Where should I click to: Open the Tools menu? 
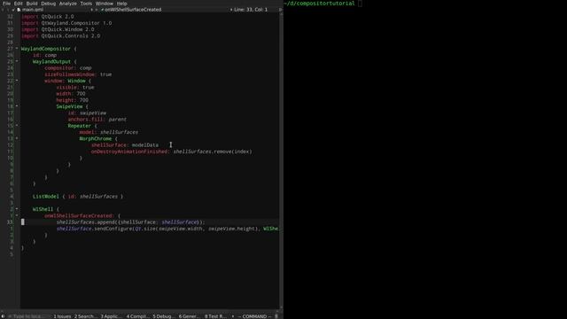(86, 4)
